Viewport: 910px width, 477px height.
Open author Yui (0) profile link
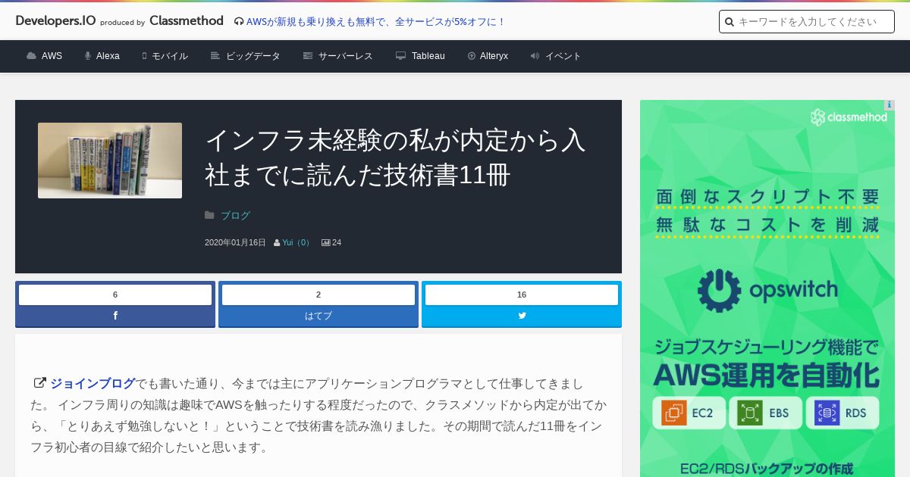pos(297,242)
